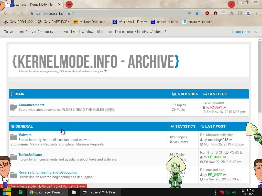Click the avatar face extension icon

(x=215, y=13)
